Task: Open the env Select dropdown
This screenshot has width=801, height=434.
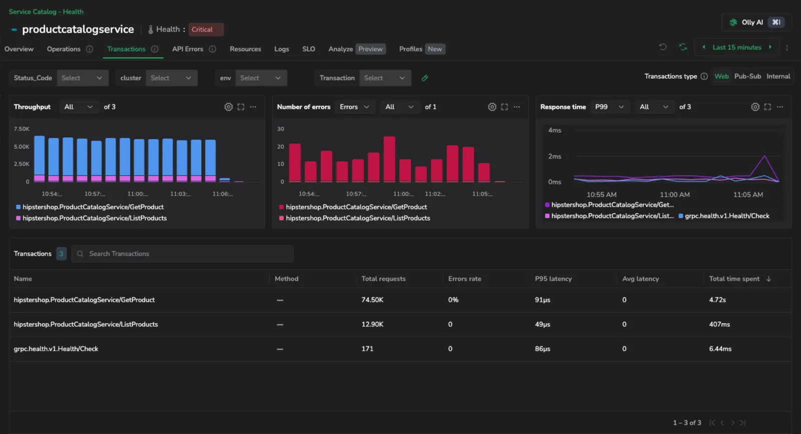Action: [x=261, y=78]
